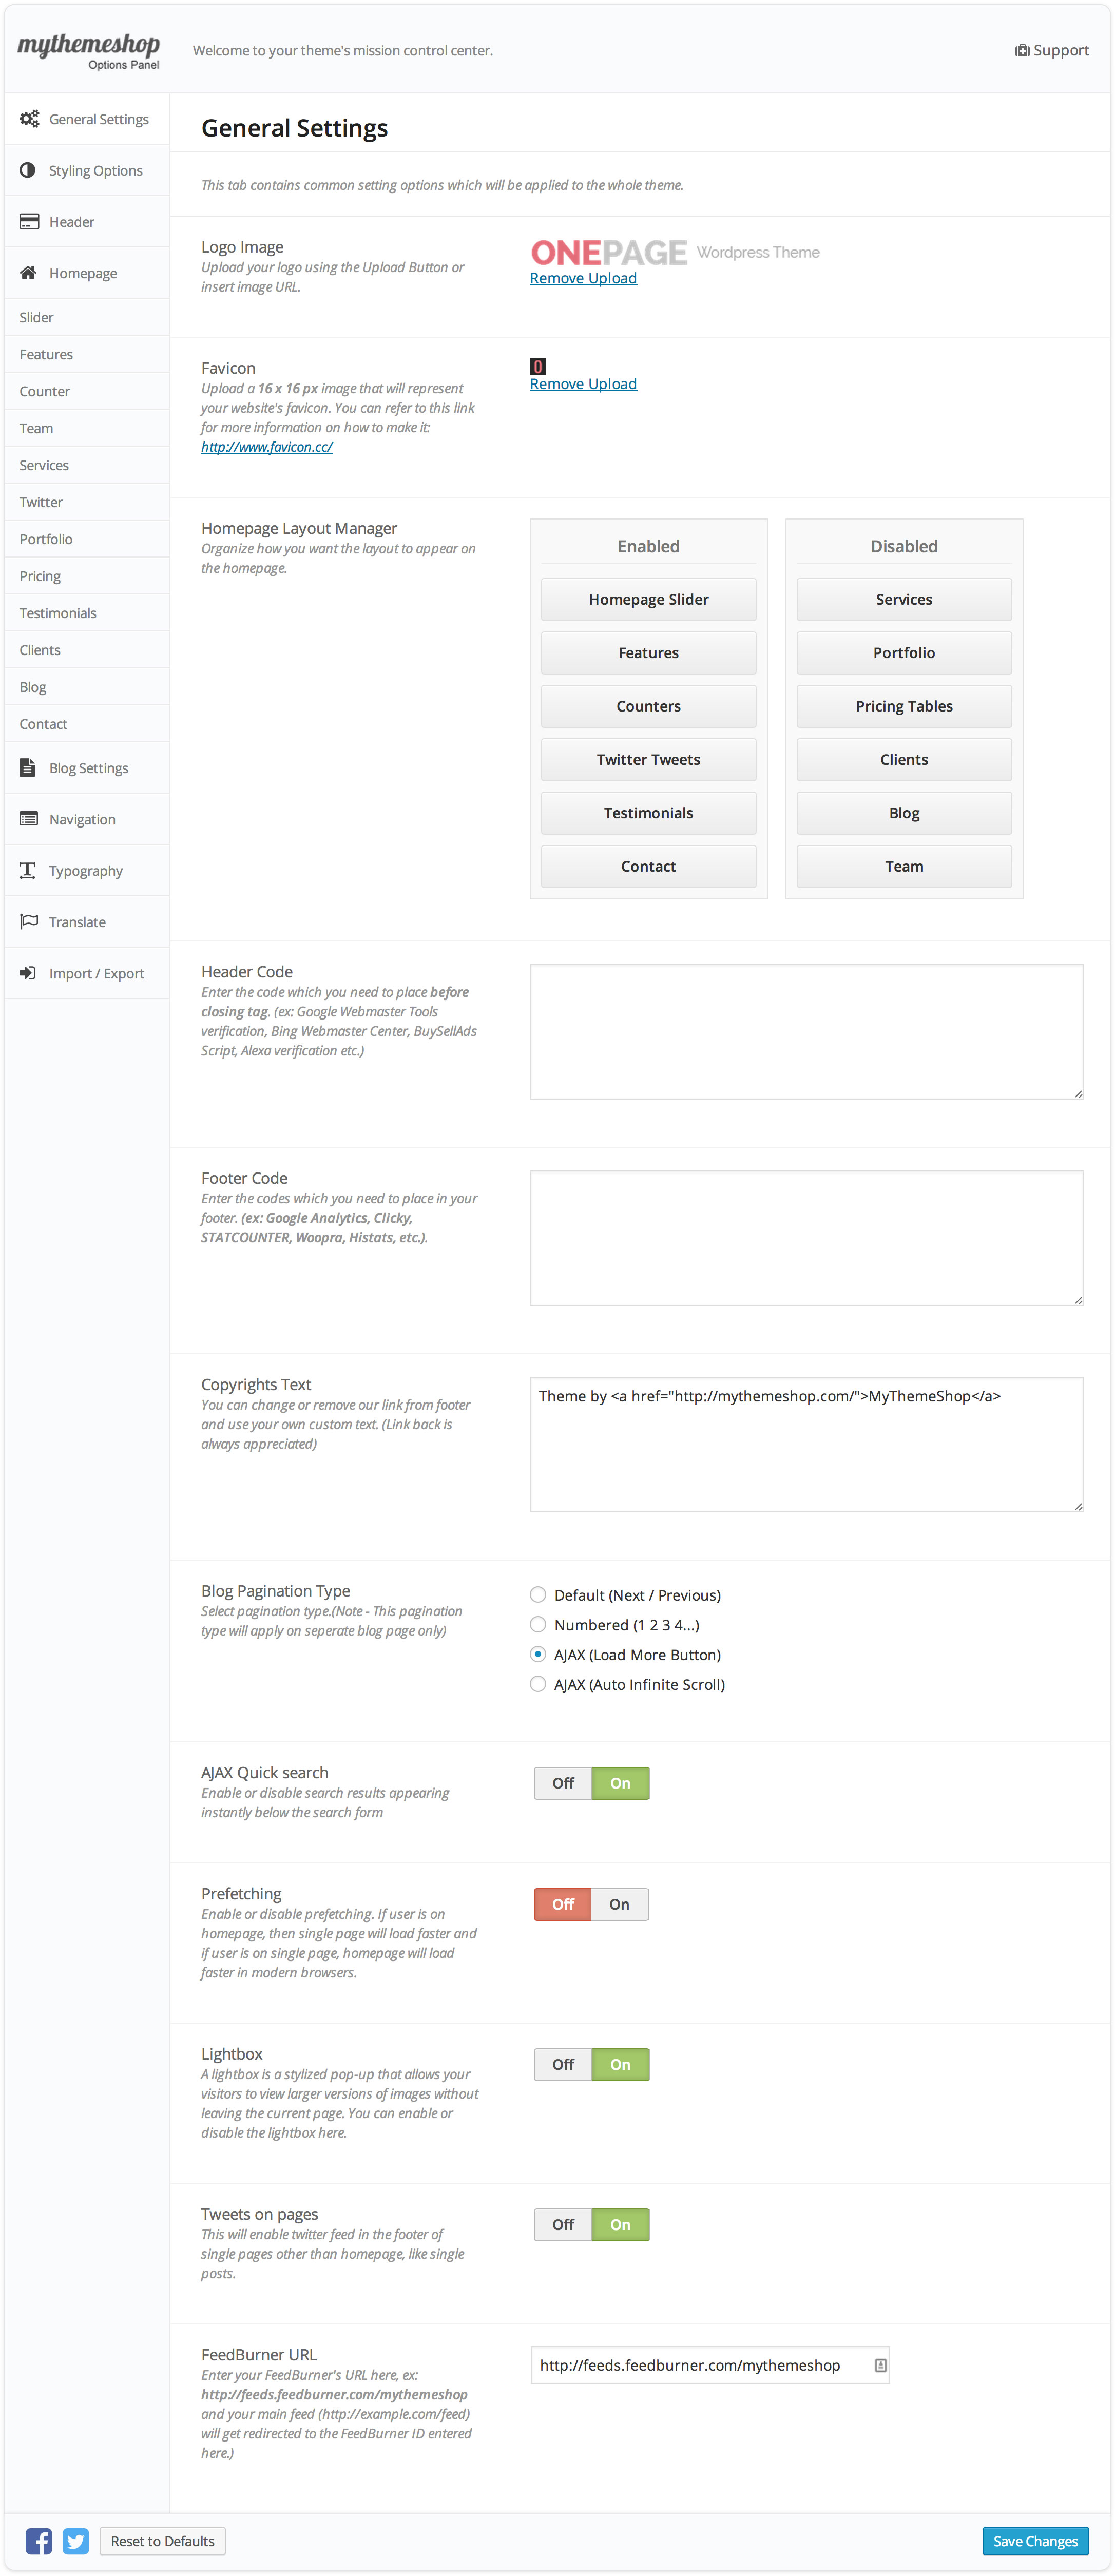
Task: Turn on Prefetching
Action: coord(620,1904)
